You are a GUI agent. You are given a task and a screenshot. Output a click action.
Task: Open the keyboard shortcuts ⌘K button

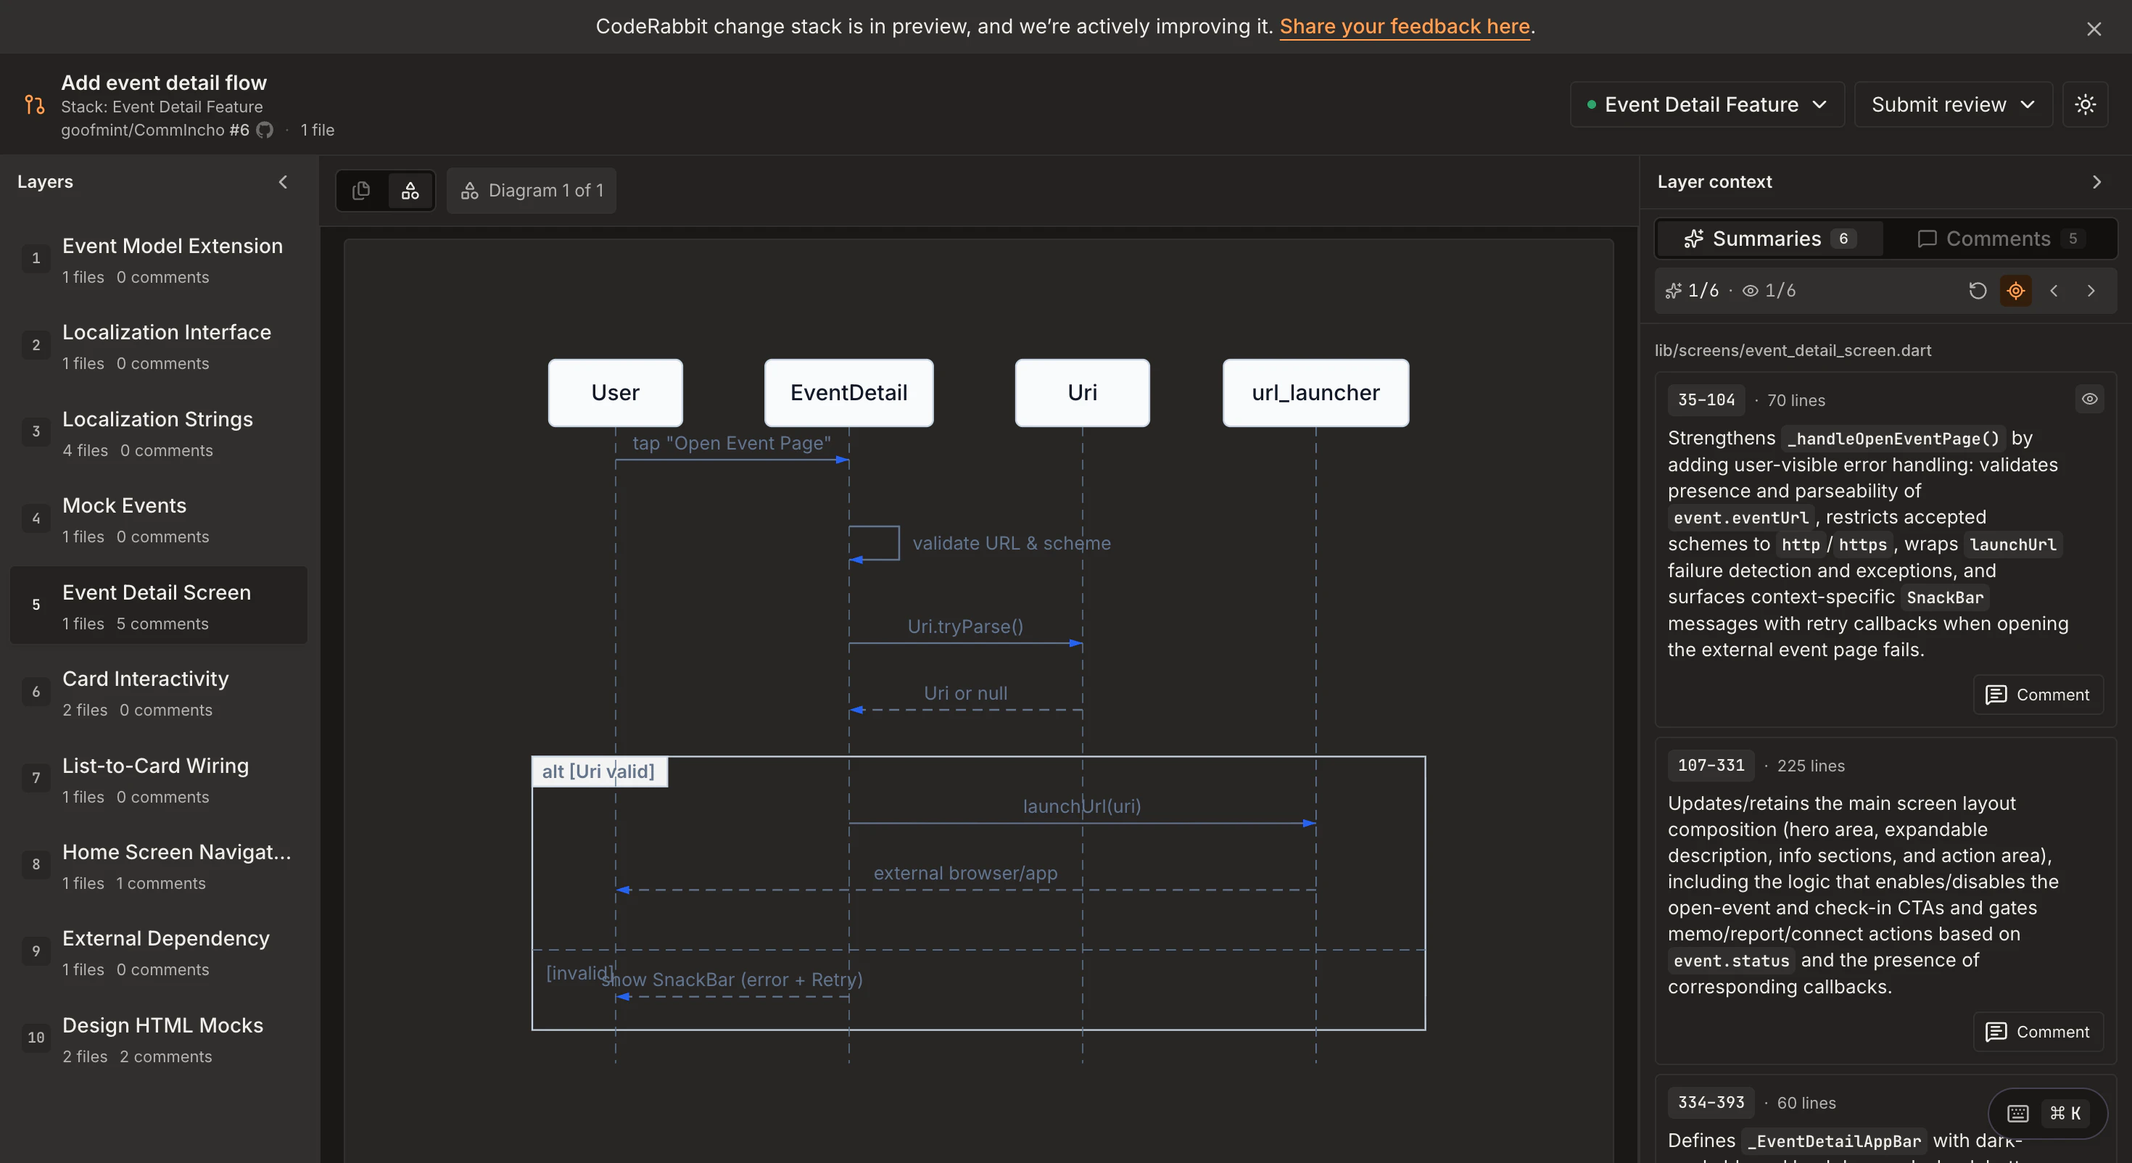(x=2046, y=1114)
